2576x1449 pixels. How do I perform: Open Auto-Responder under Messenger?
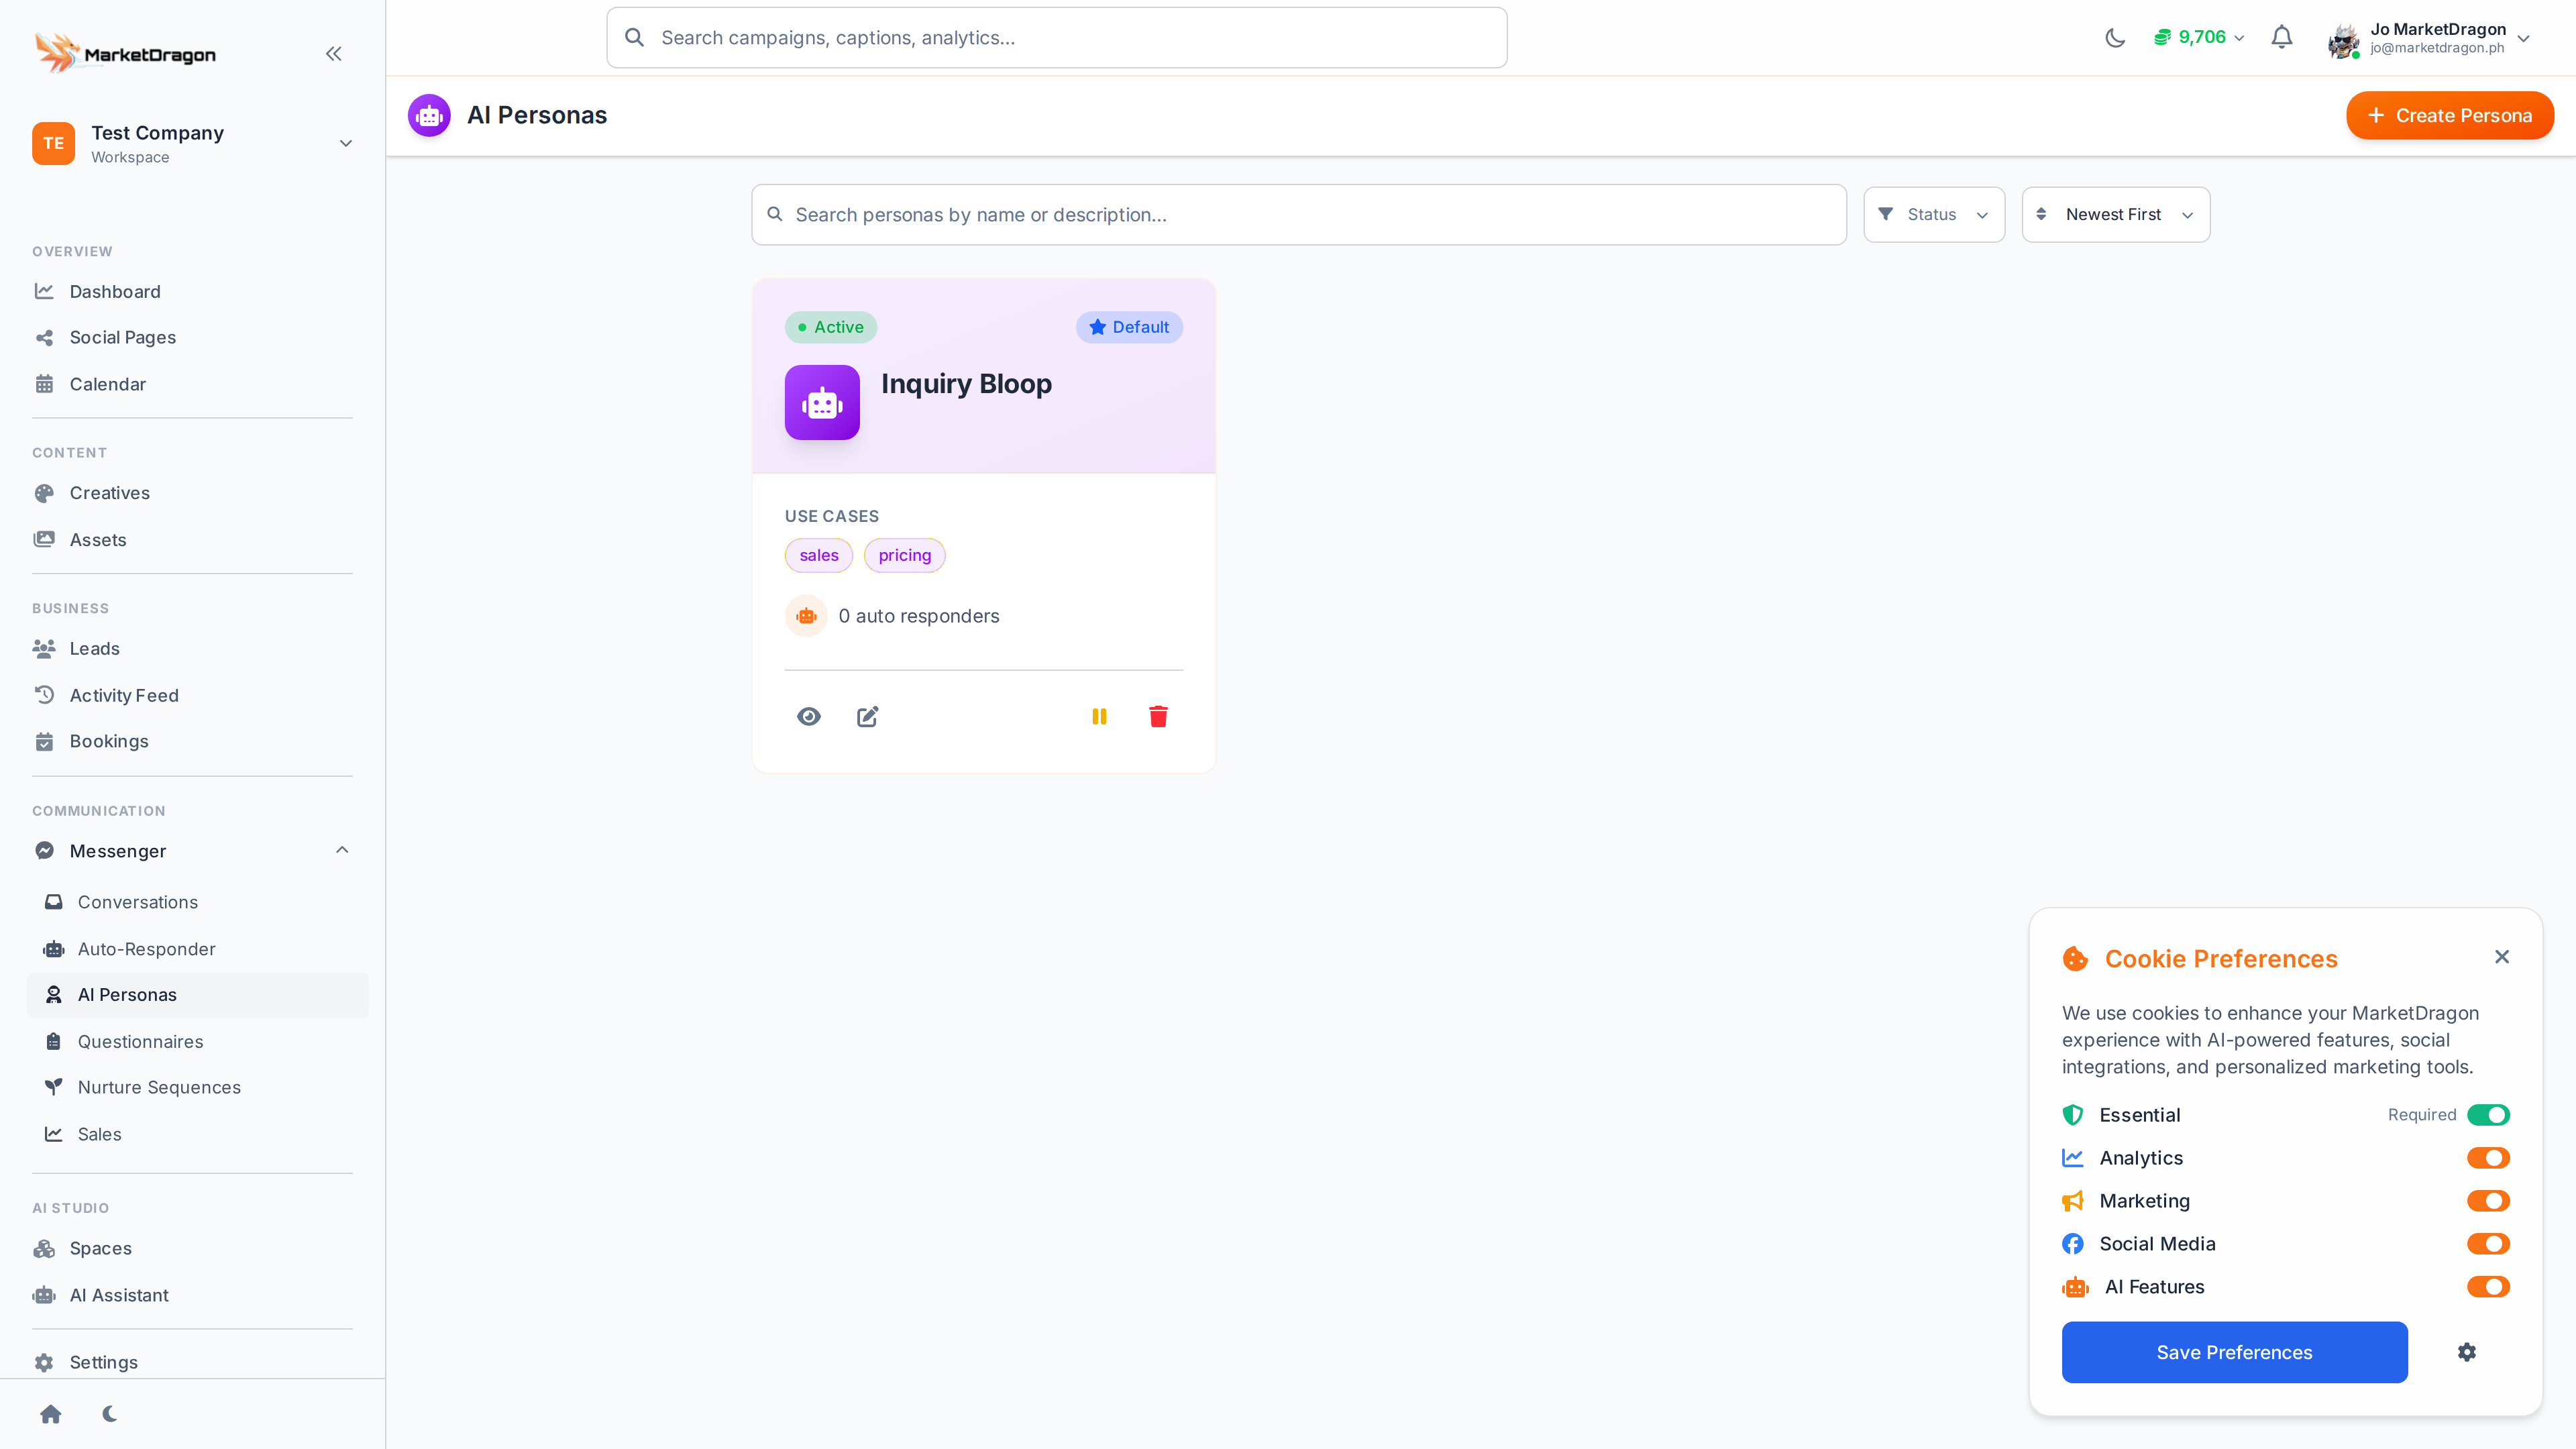coord(197,949)
